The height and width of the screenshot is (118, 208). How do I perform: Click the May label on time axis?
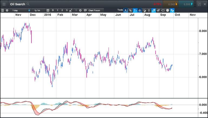[103, 15]
